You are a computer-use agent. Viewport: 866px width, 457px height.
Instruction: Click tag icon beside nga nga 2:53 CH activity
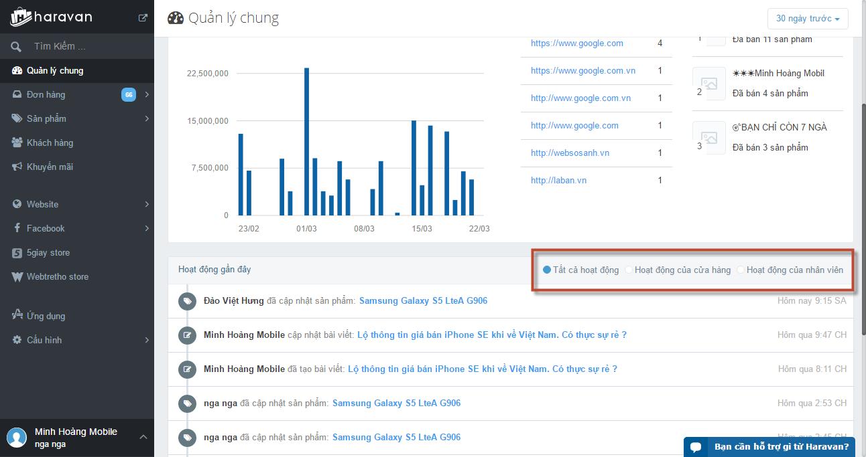pyautogui.click(x=187, y=403)
